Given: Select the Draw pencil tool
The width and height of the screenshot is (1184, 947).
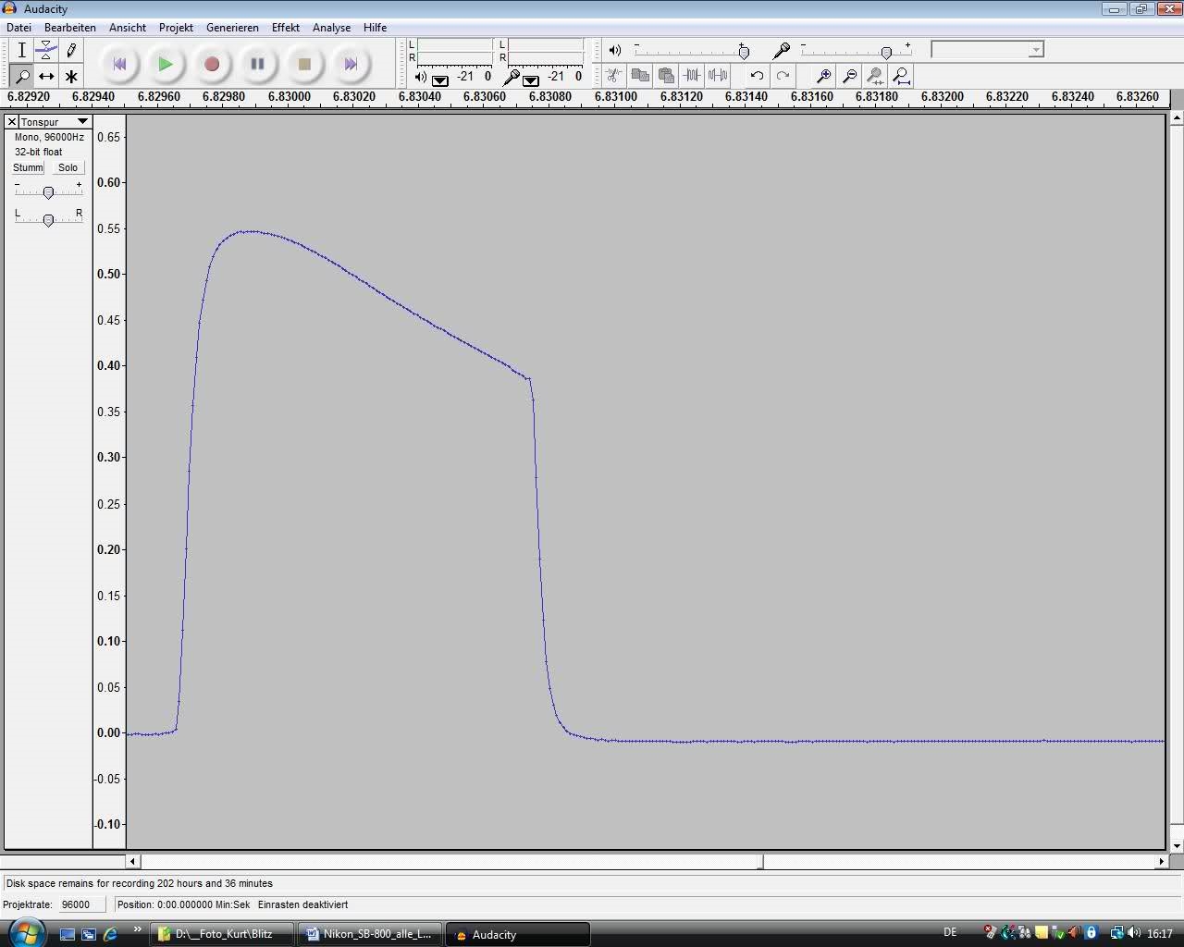Looking at the screenshot, I should tap(71, 51).
